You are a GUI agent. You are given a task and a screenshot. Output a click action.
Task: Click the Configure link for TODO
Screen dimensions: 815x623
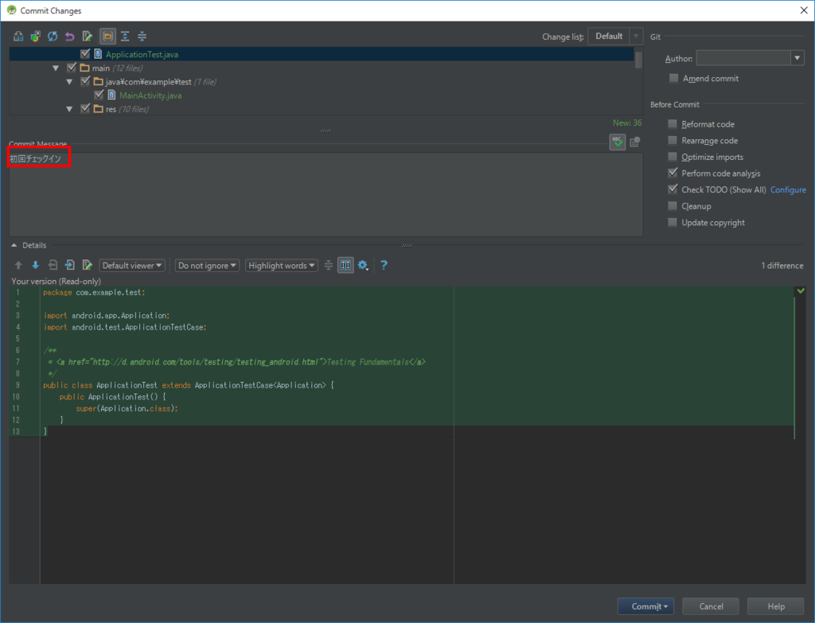click(788, 190)
